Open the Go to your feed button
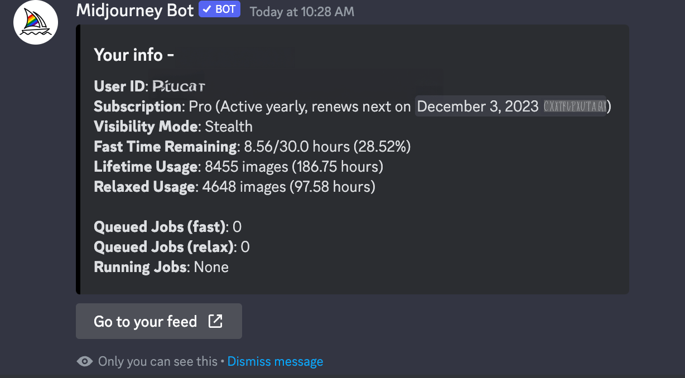This screenshot has width=685, height=378. tap(158, 321)
